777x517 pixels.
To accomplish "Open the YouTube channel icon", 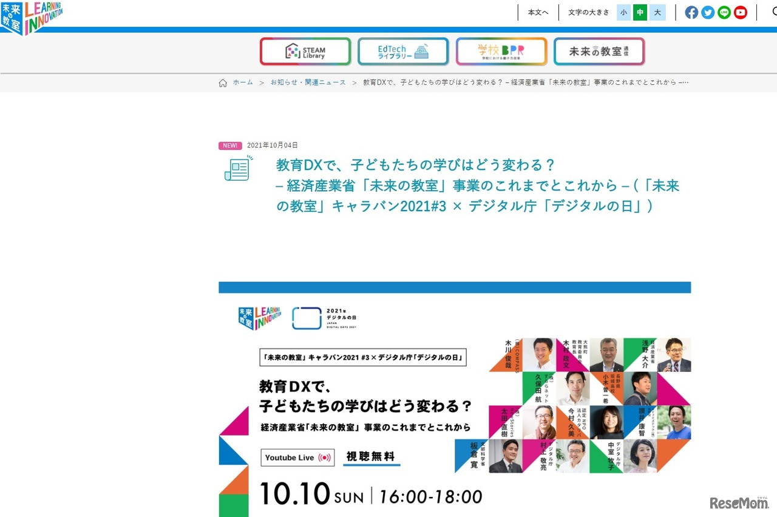I will tap(741, 12).
